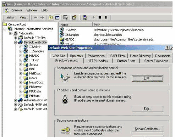This screenshot has width=175, height=140.
Task: Switch to the Operators tab
Action: click(76, 56)
